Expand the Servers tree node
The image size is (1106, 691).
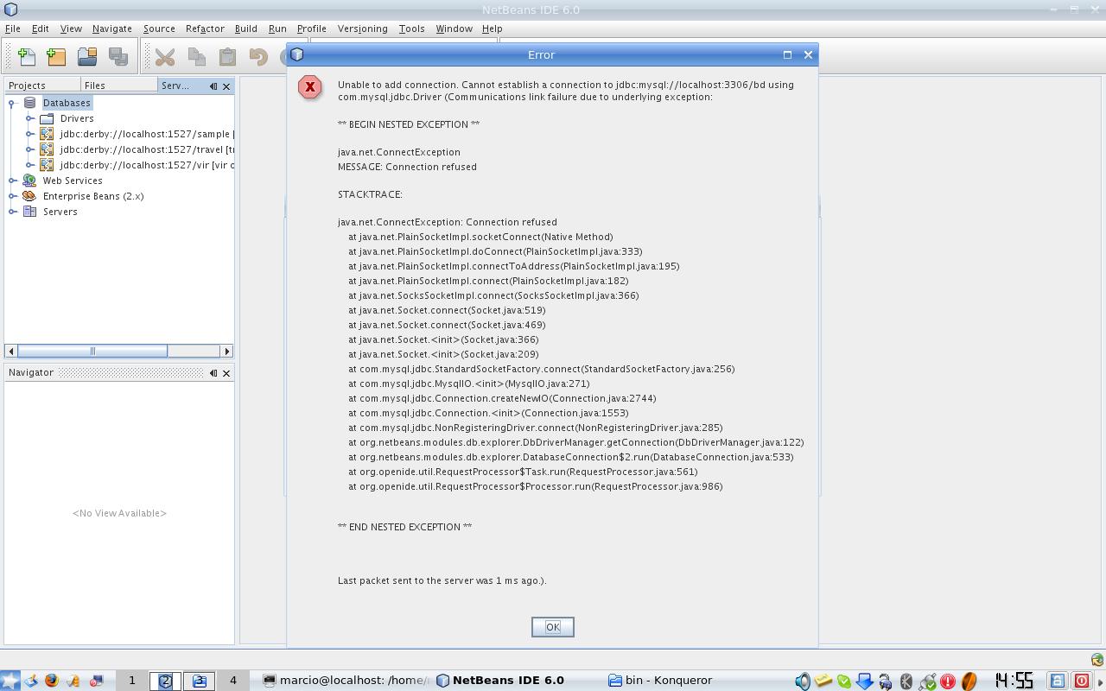tap(12, 212)
